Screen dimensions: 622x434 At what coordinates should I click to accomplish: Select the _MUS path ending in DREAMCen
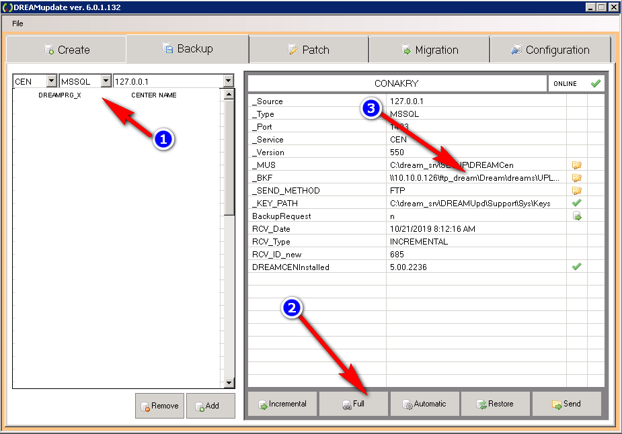click(451, 165)
